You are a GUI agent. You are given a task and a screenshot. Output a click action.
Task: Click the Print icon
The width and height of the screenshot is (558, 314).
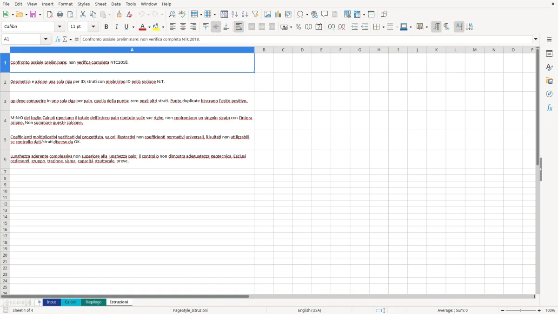click(60, 14)
